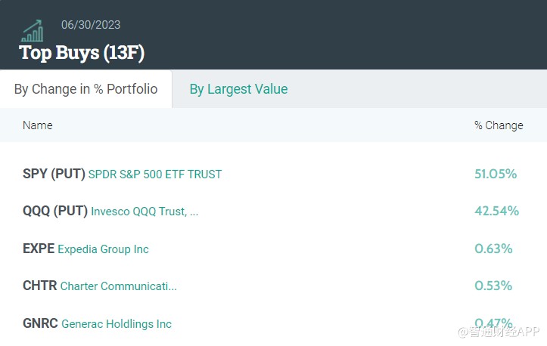
Task: Click the QQQ (PUT) ticker symbol
Action: tap(55, 211)
